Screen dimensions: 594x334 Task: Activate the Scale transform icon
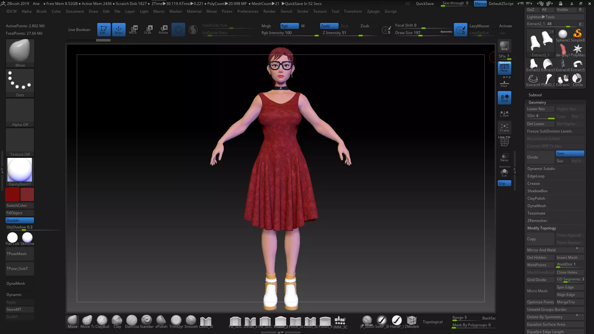pos(148,30)
